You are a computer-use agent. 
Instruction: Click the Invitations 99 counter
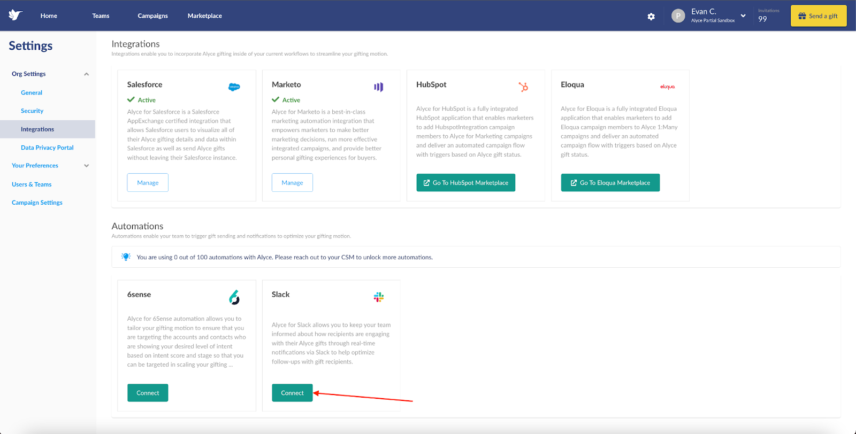(x=768, y=15)
